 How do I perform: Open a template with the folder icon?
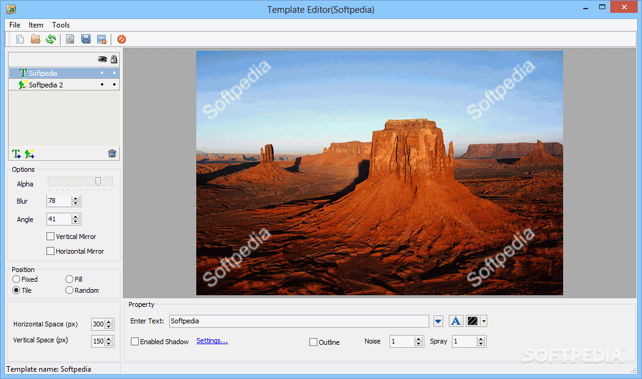[35, 39]
